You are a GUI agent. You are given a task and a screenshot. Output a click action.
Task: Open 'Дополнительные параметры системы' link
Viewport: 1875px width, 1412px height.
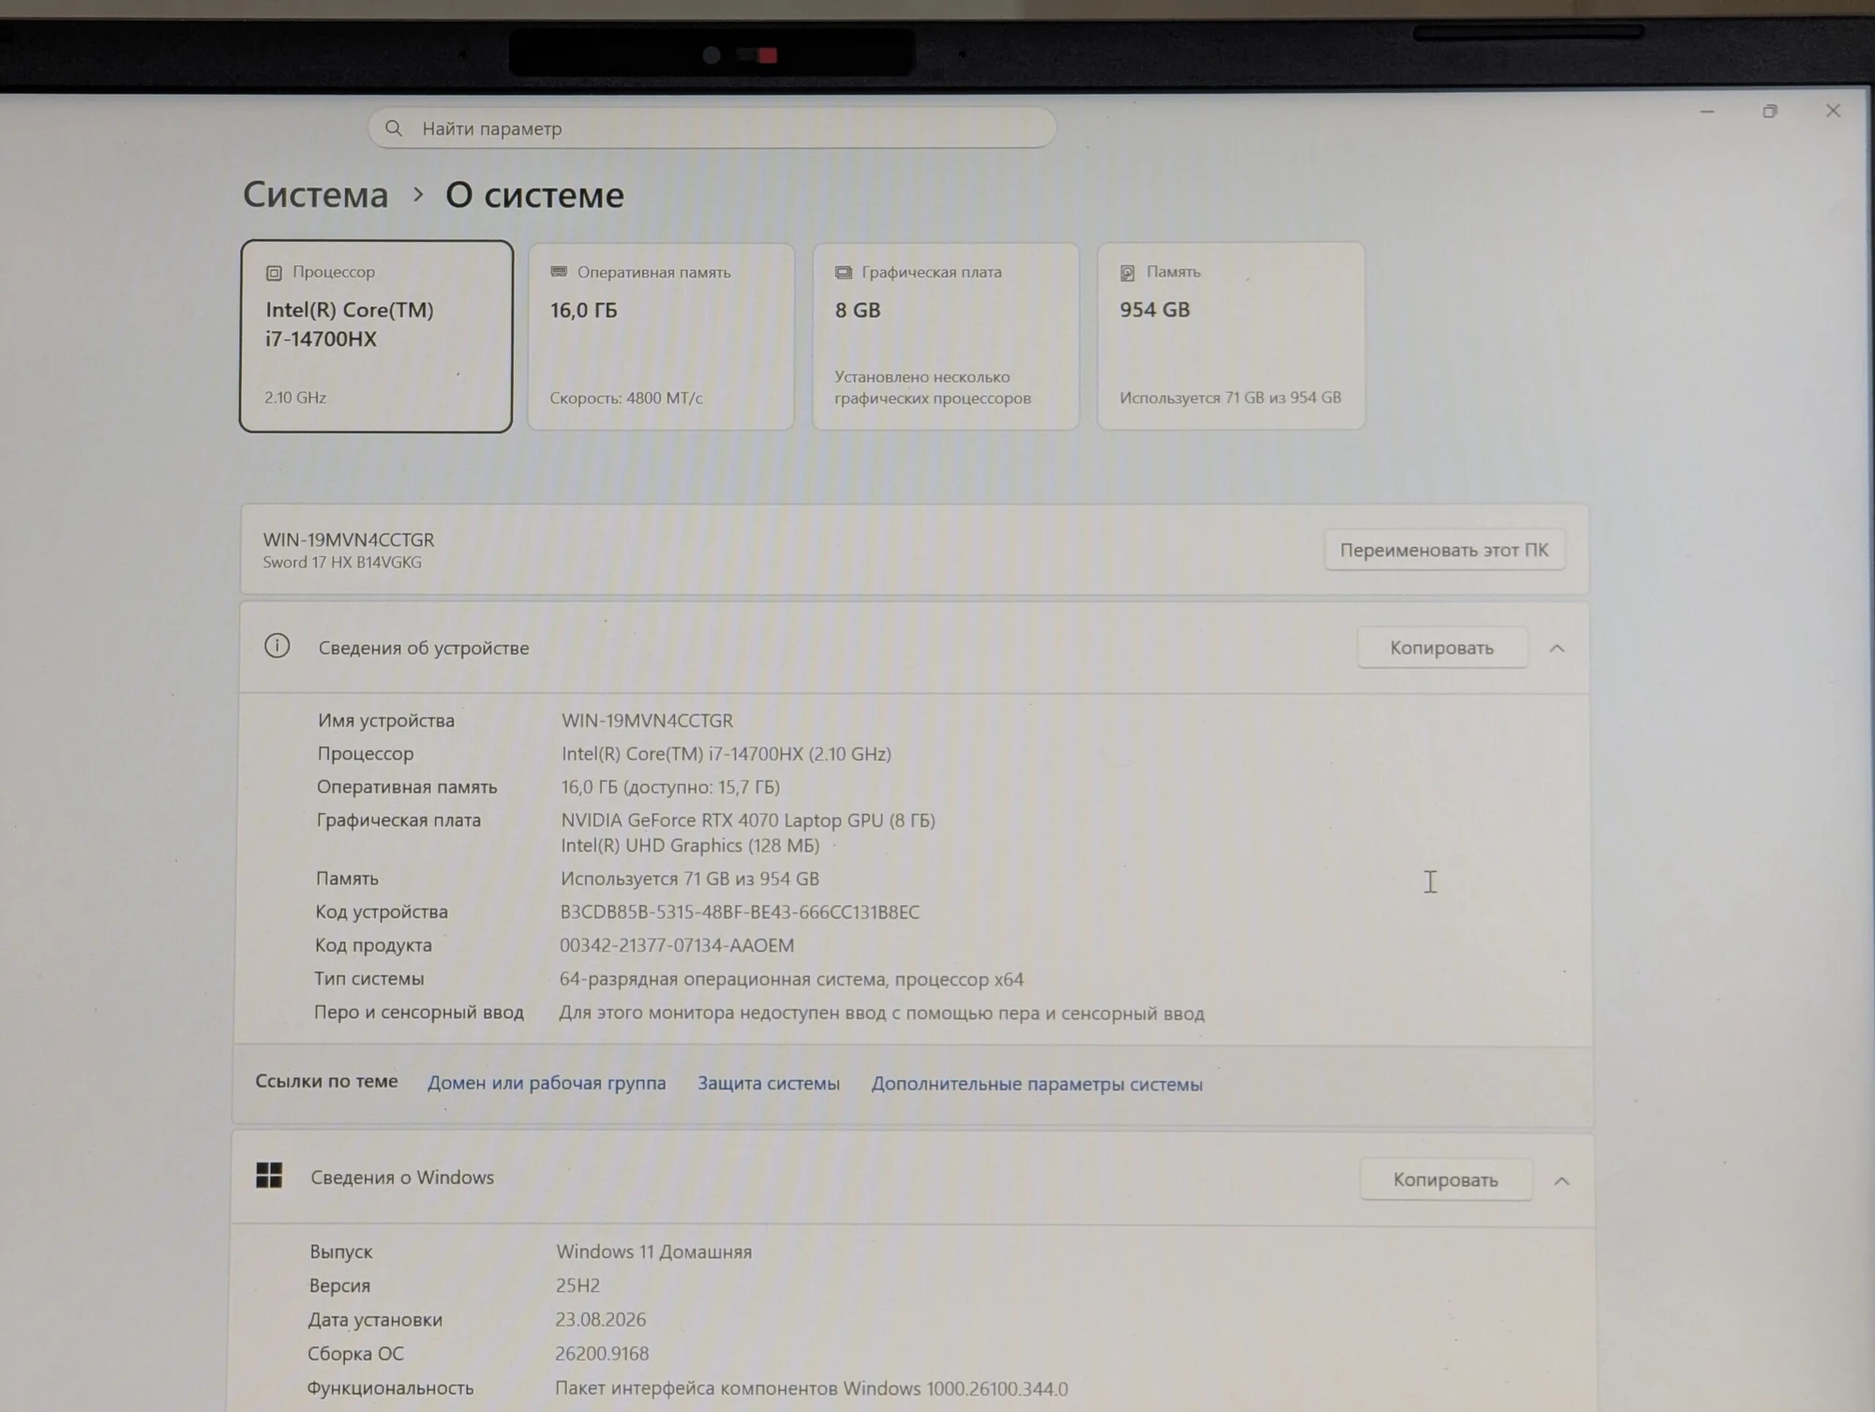click(x=1037, y=1085)
